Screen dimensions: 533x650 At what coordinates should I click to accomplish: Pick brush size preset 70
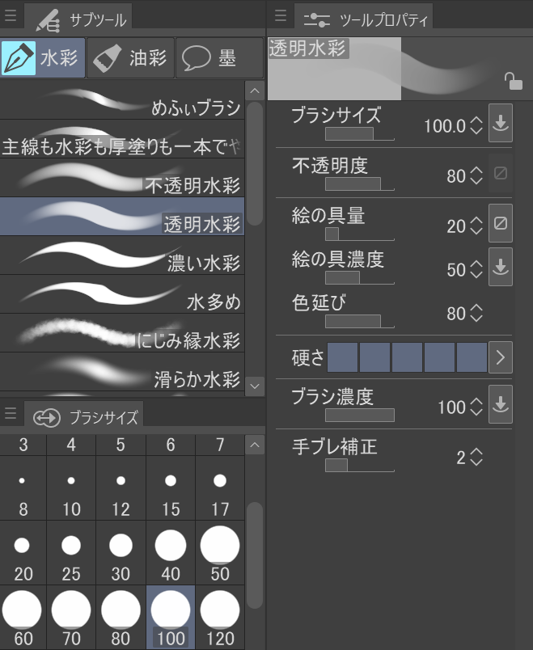coord(71,617)
